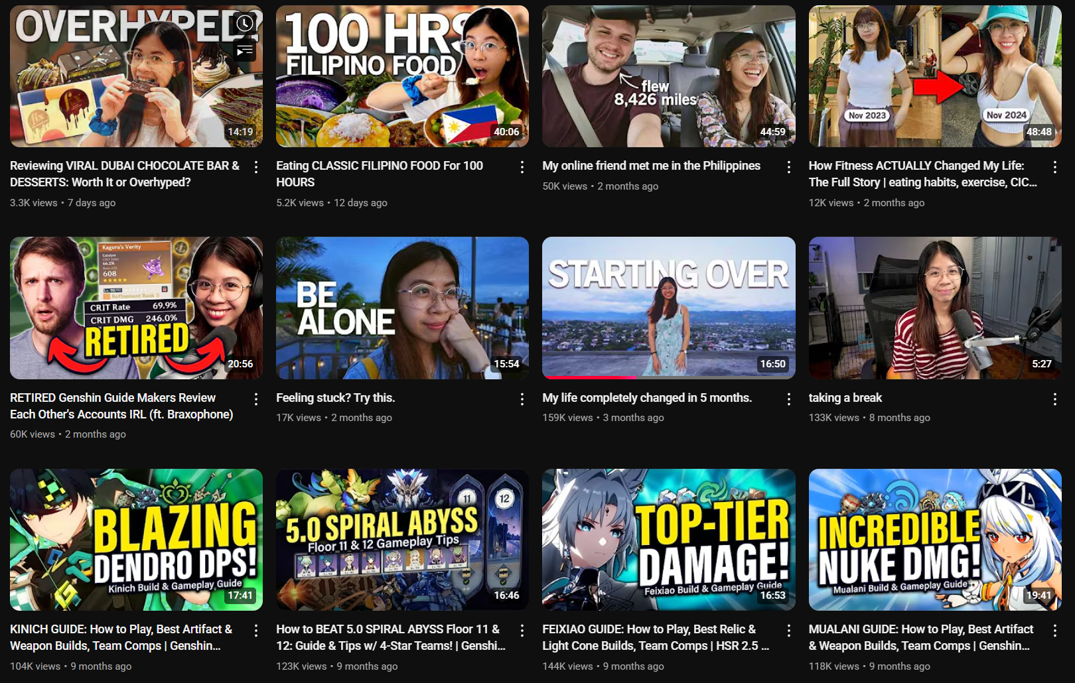
Task: Click red watch progress bar on STARTING OVER video
Action: (x=589, y=378)
